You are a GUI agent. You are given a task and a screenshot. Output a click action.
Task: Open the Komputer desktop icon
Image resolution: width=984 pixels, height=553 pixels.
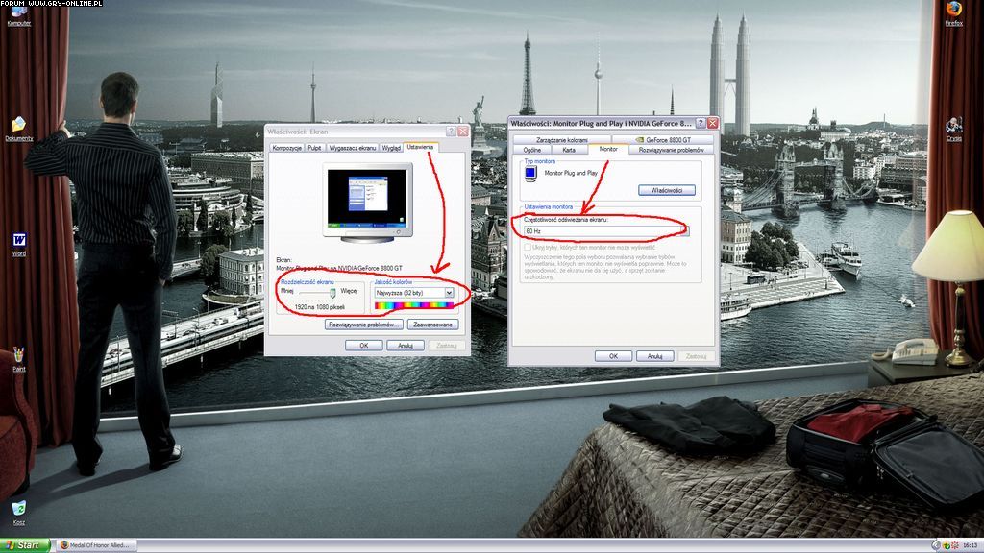coord(18,12)
